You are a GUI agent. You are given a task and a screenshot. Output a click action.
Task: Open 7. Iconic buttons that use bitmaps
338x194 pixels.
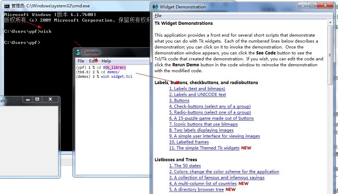(203, 124)
